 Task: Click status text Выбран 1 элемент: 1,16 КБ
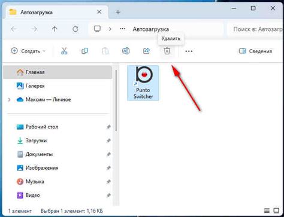pos(72,211)
